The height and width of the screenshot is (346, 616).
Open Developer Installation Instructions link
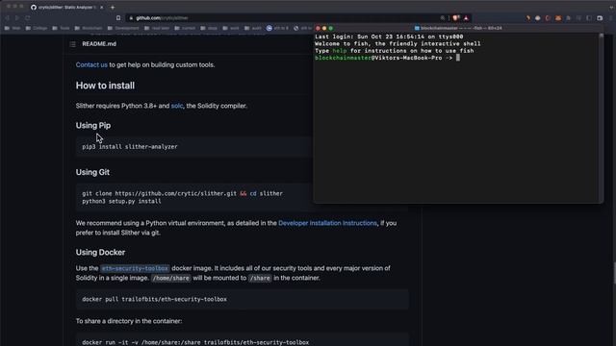point(327,223)
